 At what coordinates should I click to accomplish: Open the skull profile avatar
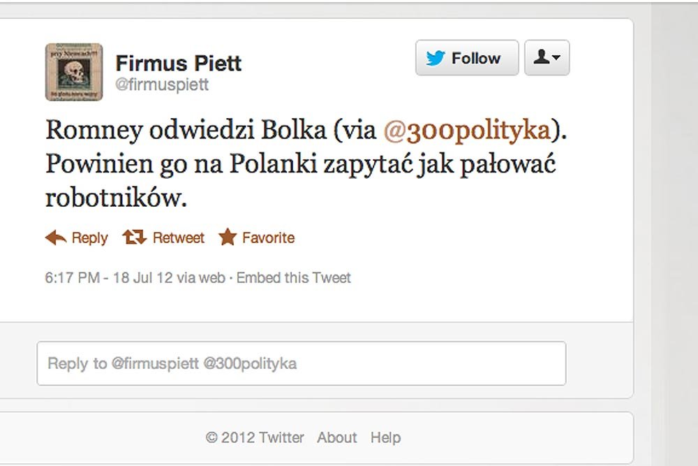[74, 72]
